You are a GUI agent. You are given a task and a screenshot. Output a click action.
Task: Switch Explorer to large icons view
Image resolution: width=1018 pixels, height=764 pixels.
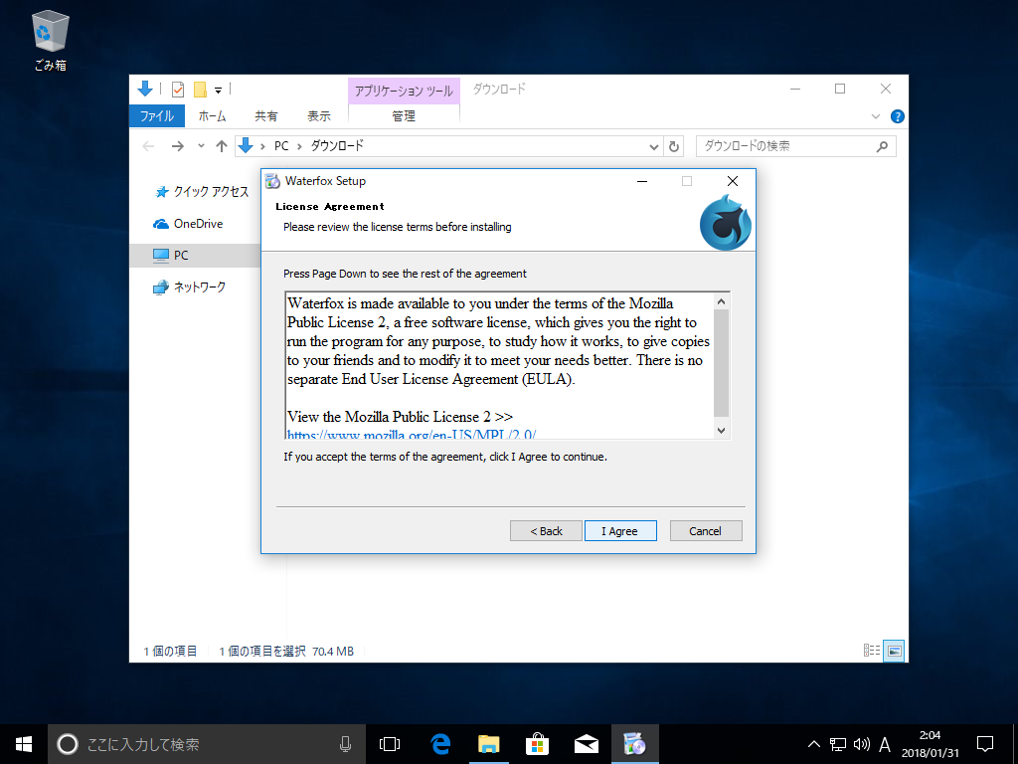point(894,651)
